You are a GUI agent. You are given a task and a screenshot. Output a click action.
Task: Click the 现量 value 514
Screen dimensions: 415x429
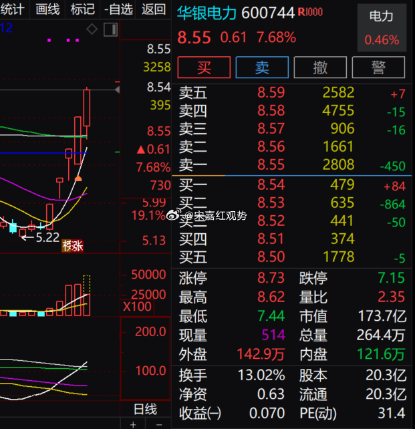[x=273, y=335]
